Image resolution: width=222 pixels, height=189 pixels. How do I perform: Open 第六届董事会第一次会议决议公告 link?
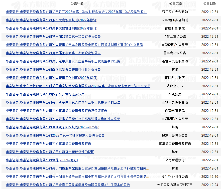[x=53, y=53]
